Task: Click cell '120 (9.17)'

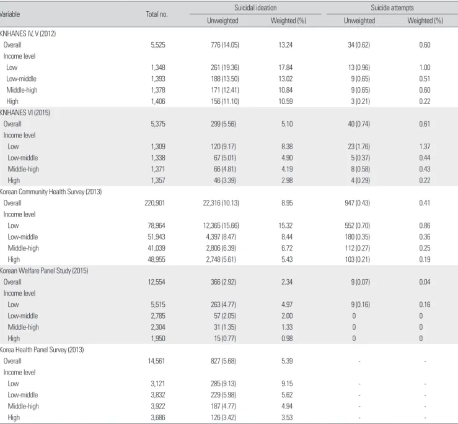Action: point(223,147)
